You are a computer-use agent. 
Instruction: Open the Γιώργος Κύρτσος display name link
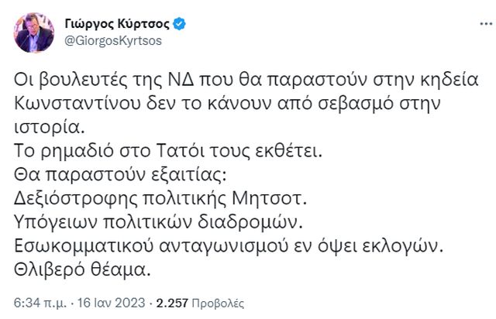pyautogui.click(x=116, y=24)
